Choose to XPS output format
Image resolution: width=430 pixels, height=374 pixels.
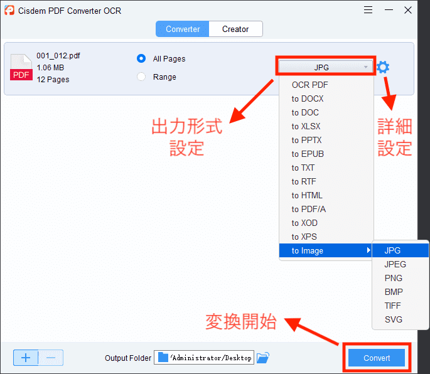(x=326, y=237)
